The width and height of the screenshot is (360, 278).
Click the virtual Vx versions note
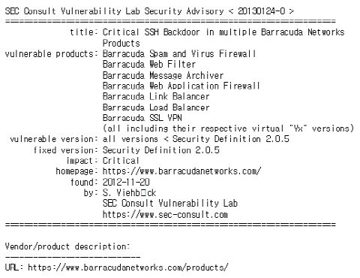point(228,128)
